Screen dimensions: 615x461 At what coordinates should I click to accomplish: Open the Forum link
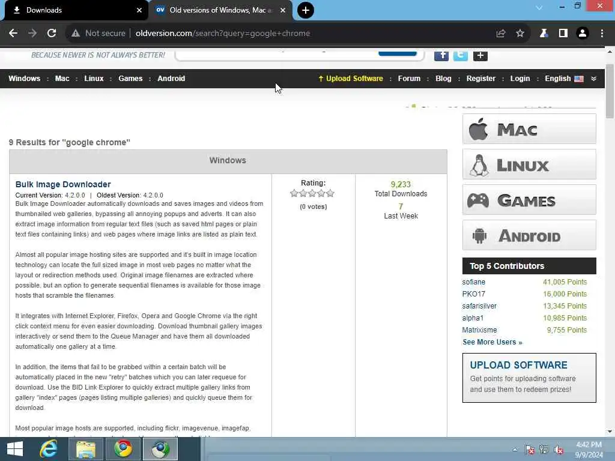click(x=409, y=79)
